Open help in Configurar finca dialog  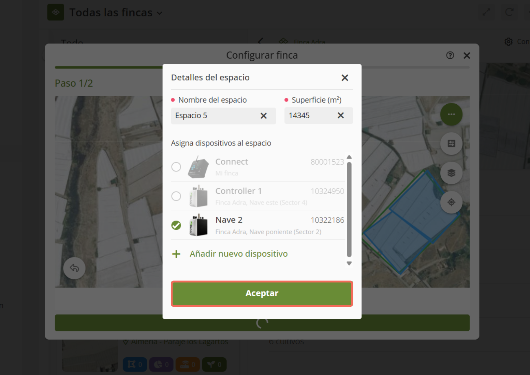tap(450, 55)
